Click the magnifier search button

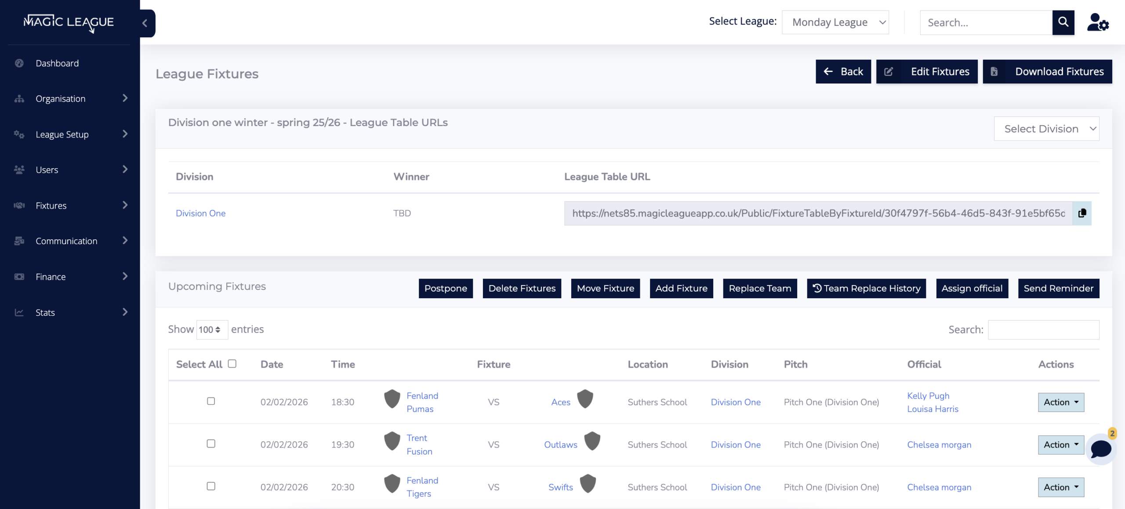pos(1063,22)
